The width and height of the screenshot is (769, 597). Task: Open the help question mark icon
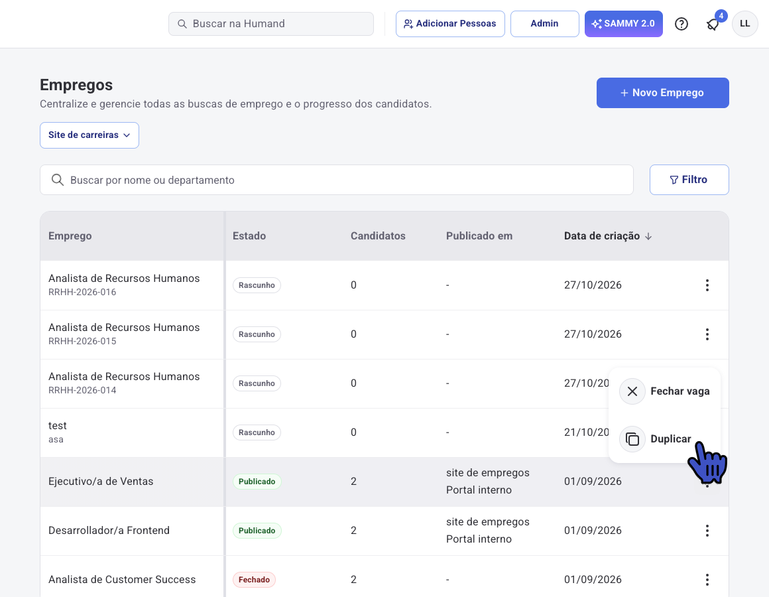(x=681, y=23)
